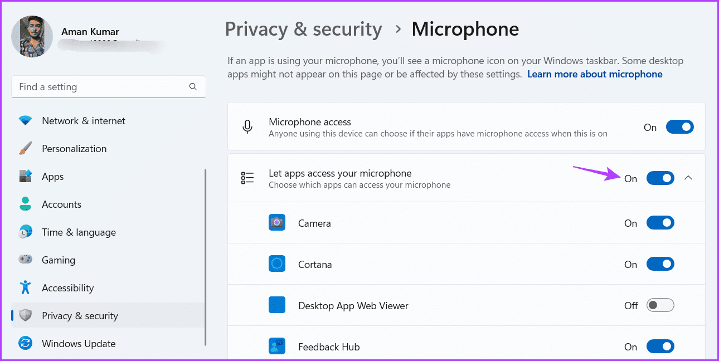Click the Feedback Hub app icon

[x=277, y=346]
